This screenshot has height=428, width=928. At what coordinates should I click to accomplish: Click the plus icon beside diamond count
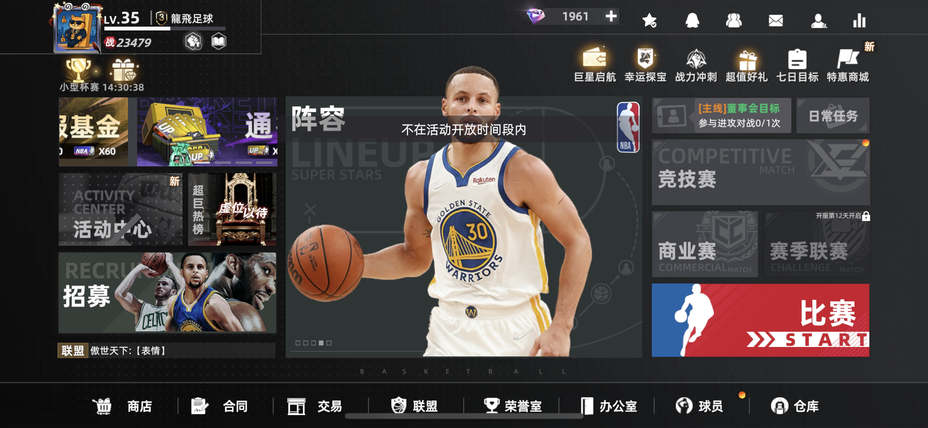pos(611,16)
